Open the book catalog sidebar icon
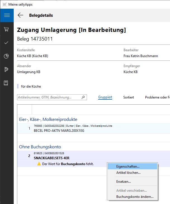Image resolution: width=170 pixels, height=204 pixels. [7, 83]
